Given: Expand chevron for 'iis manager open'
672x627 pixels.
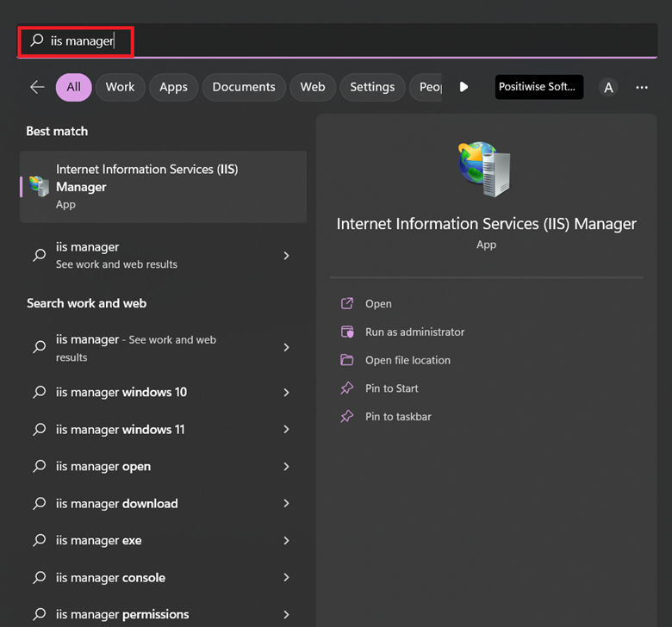Looking at the screenshot, I should tap(286, 466).
